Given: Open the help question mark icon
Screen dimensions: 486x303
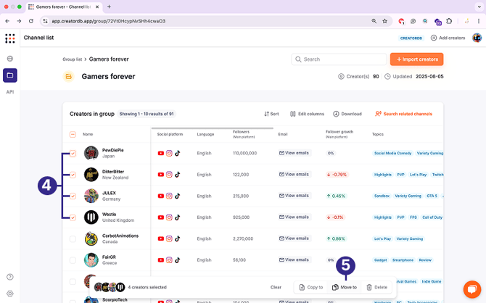Looking at the screenshot, I should tap(10, 277).
